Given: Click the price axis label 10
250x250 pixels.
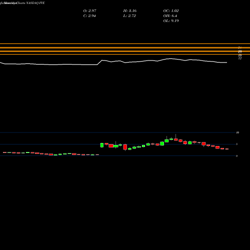Looking at the screenshot, I should pos(237,132).
